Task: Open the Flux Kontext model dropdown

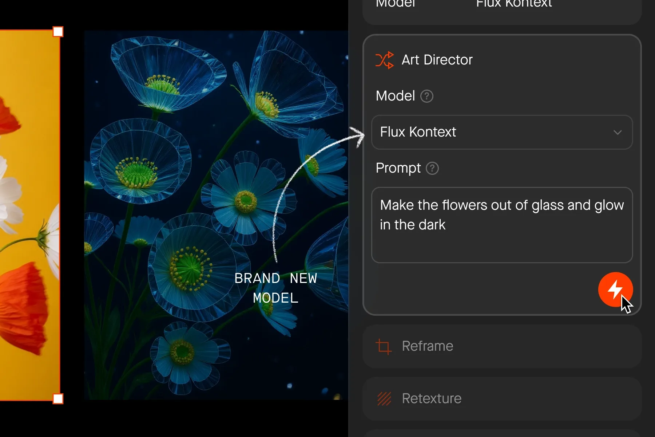Action: pos(502,132)
